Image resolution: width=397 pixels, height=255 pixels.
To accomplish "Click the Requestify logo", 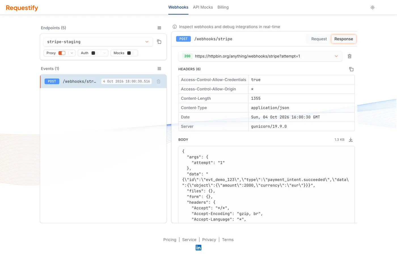I will (x=22, y=8).
